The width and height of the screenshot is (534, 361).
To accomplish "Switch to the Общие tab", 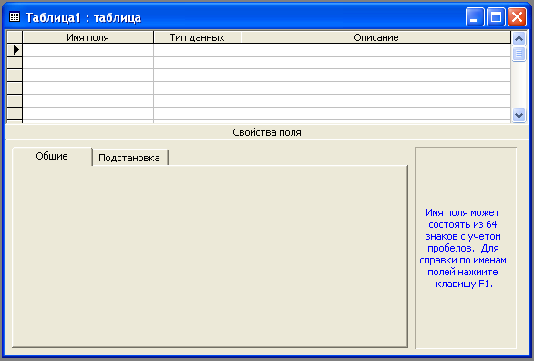I will pyautogui.click(x=52, y=156).
